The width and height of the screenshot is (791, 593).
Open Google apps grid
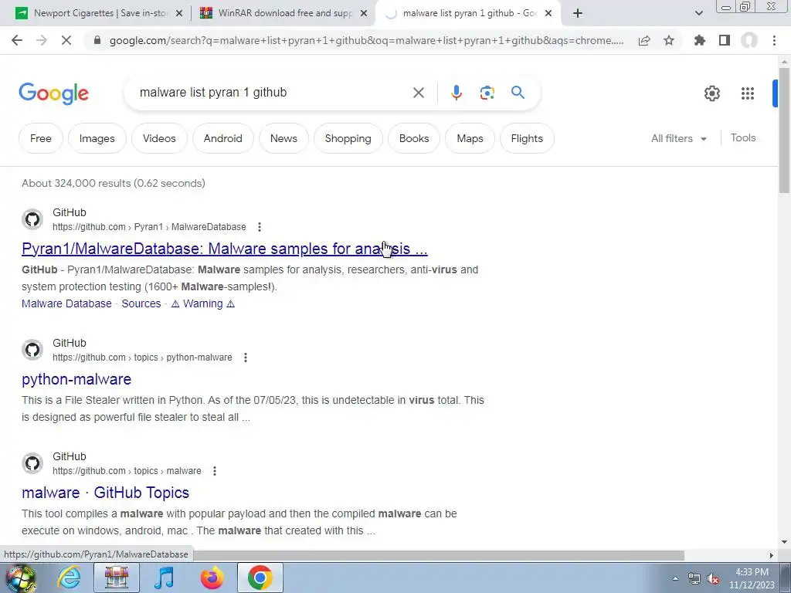pos(748,93)
